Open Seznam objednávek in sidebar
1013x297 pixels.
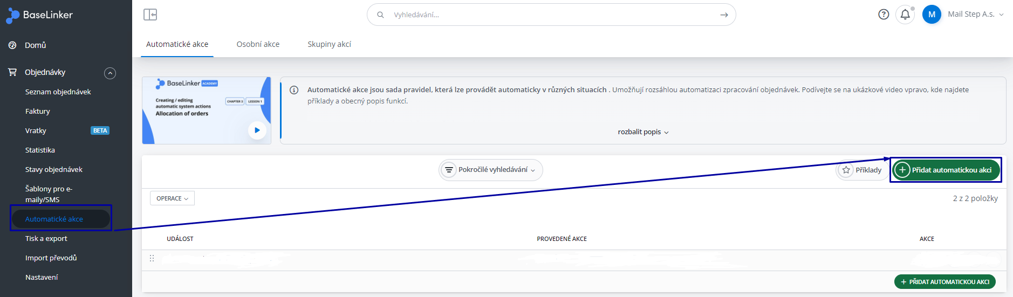(x=58, y=92)
